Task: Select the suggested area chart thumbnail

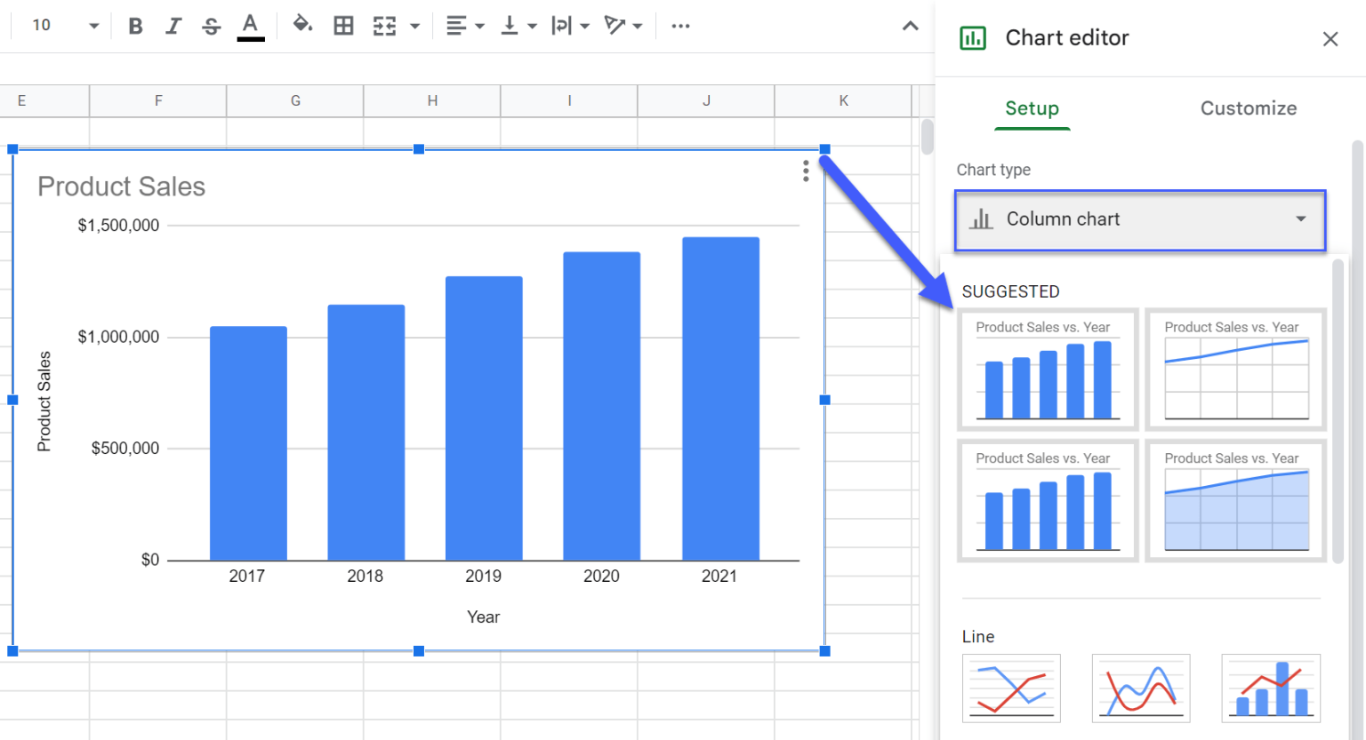Action: [1235, 500]
